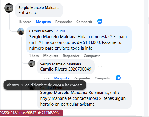Click Sergio Marcelo Maidana's top profile picture

coord(9,8)
